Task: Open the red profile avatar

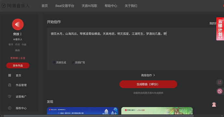Action: [x=18, y=24]
